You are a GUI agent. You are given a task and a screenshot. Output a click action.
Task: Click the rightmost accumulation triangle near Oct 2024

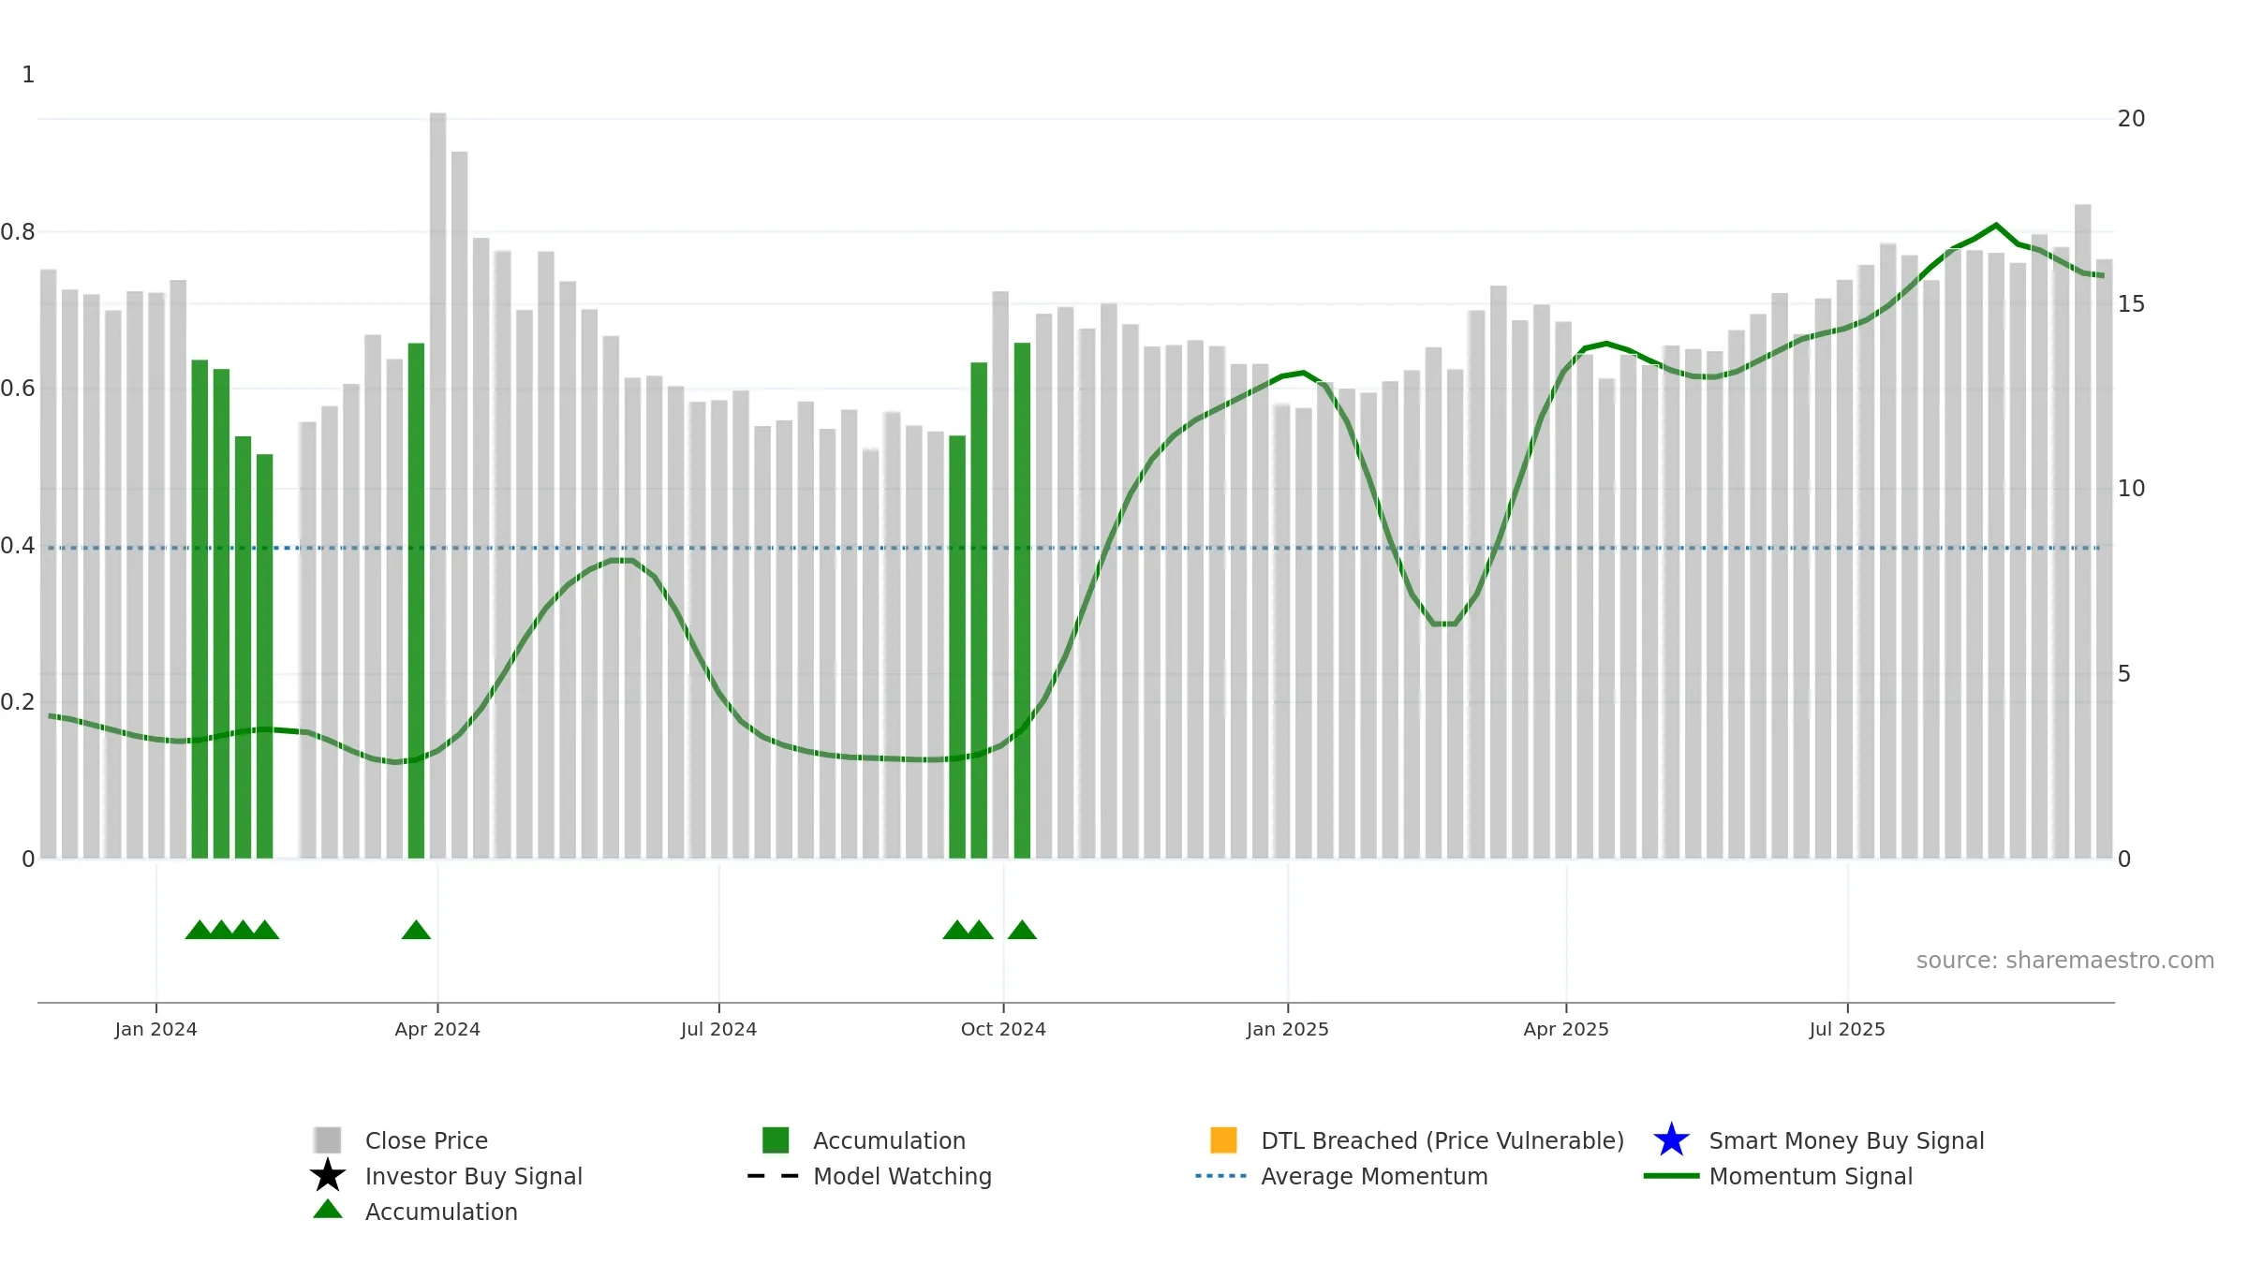click(x=1022, y=930)
